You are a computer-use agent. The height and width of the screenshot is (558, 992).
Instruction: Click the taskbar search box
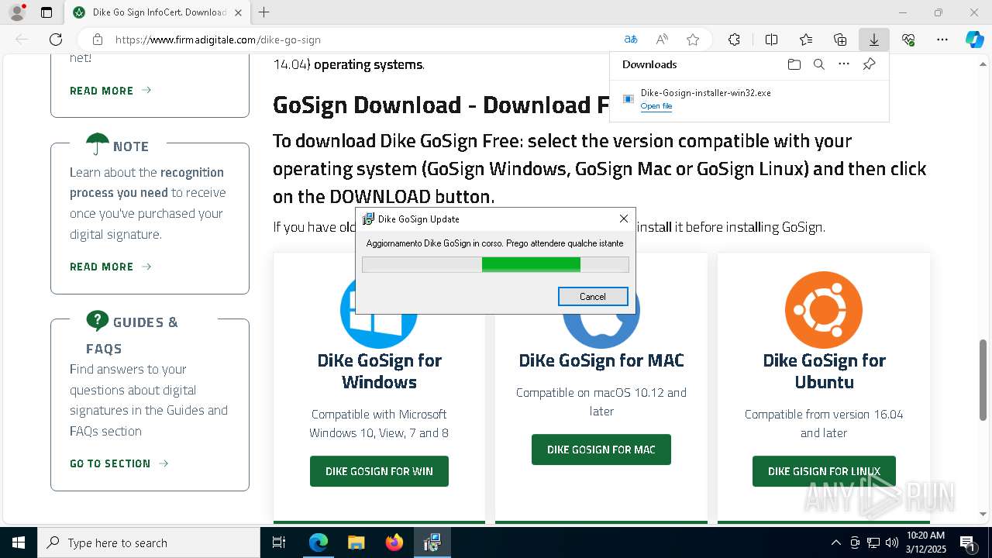(149, 542)
